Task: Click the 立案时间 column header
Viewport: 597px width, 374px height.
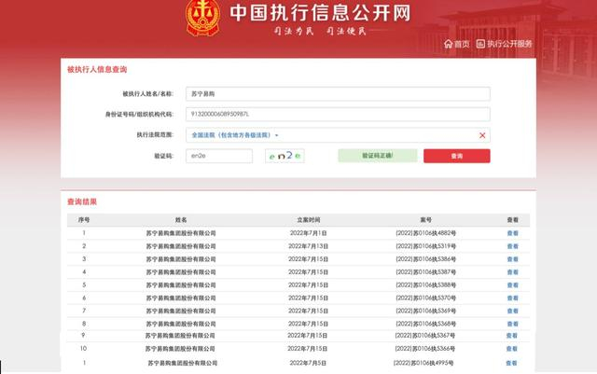Action: coord(309,220)
